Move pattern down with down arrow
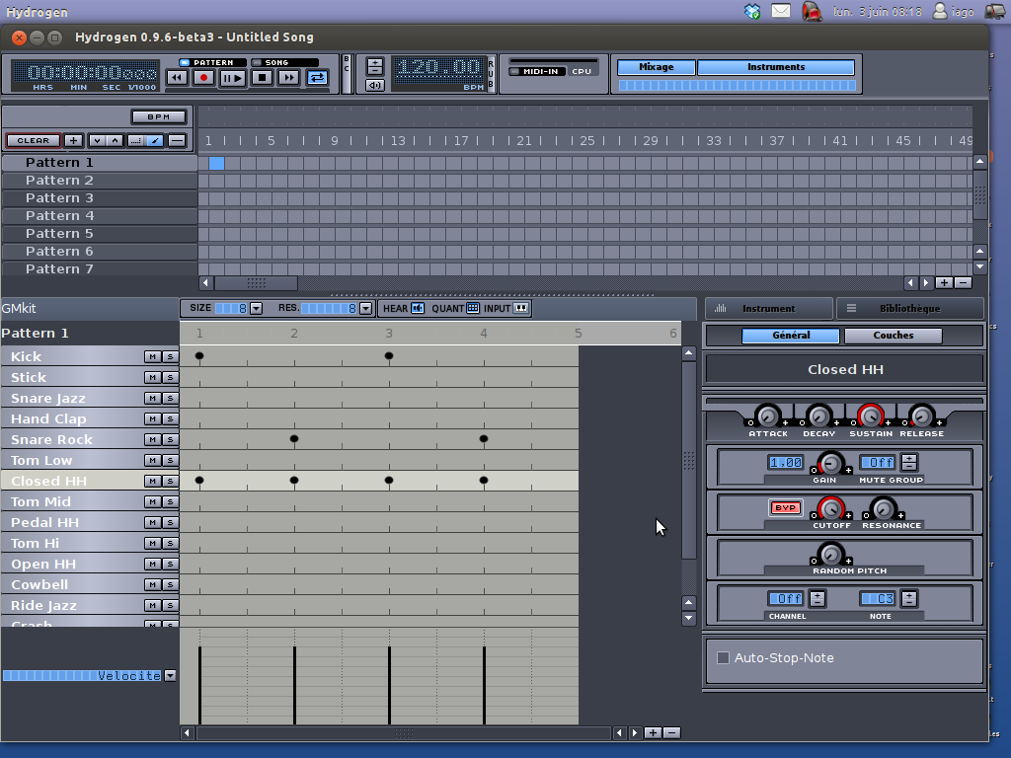This screenshot has height=758, width=1011. tap(97, 140)
